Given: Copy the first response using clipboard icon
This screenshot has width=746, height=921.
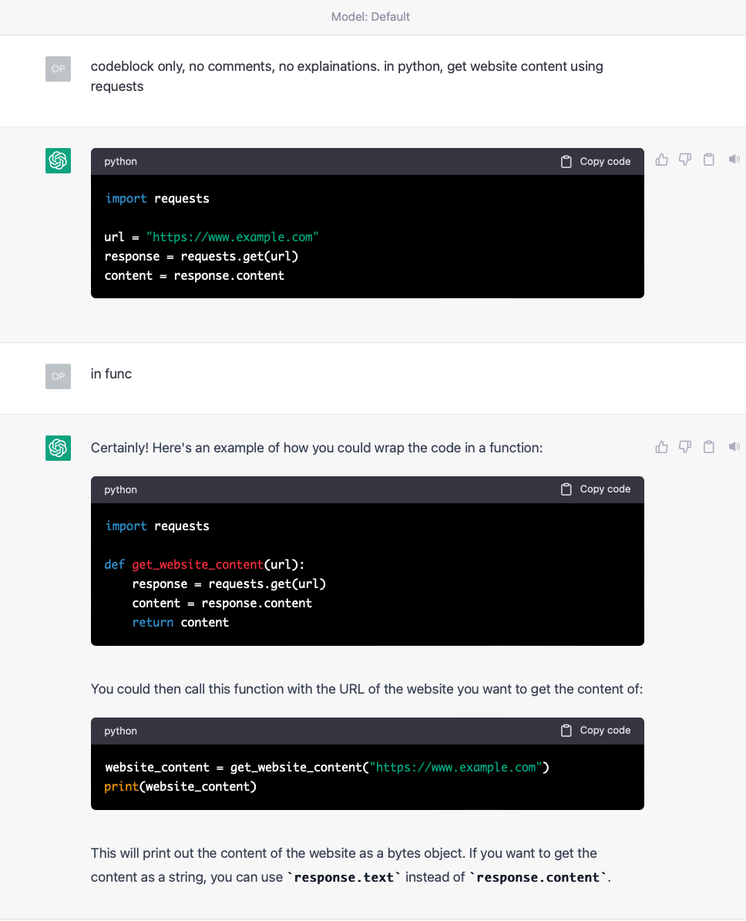Looking at the screenshot, I should (709, 160).
